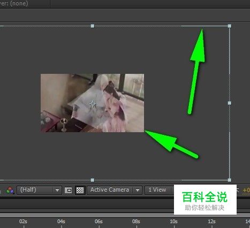Viewport: 250px width, 228px height.
Task: Toggle the Transparency Grid checkerboard button
Action: [x=80, y=191]
